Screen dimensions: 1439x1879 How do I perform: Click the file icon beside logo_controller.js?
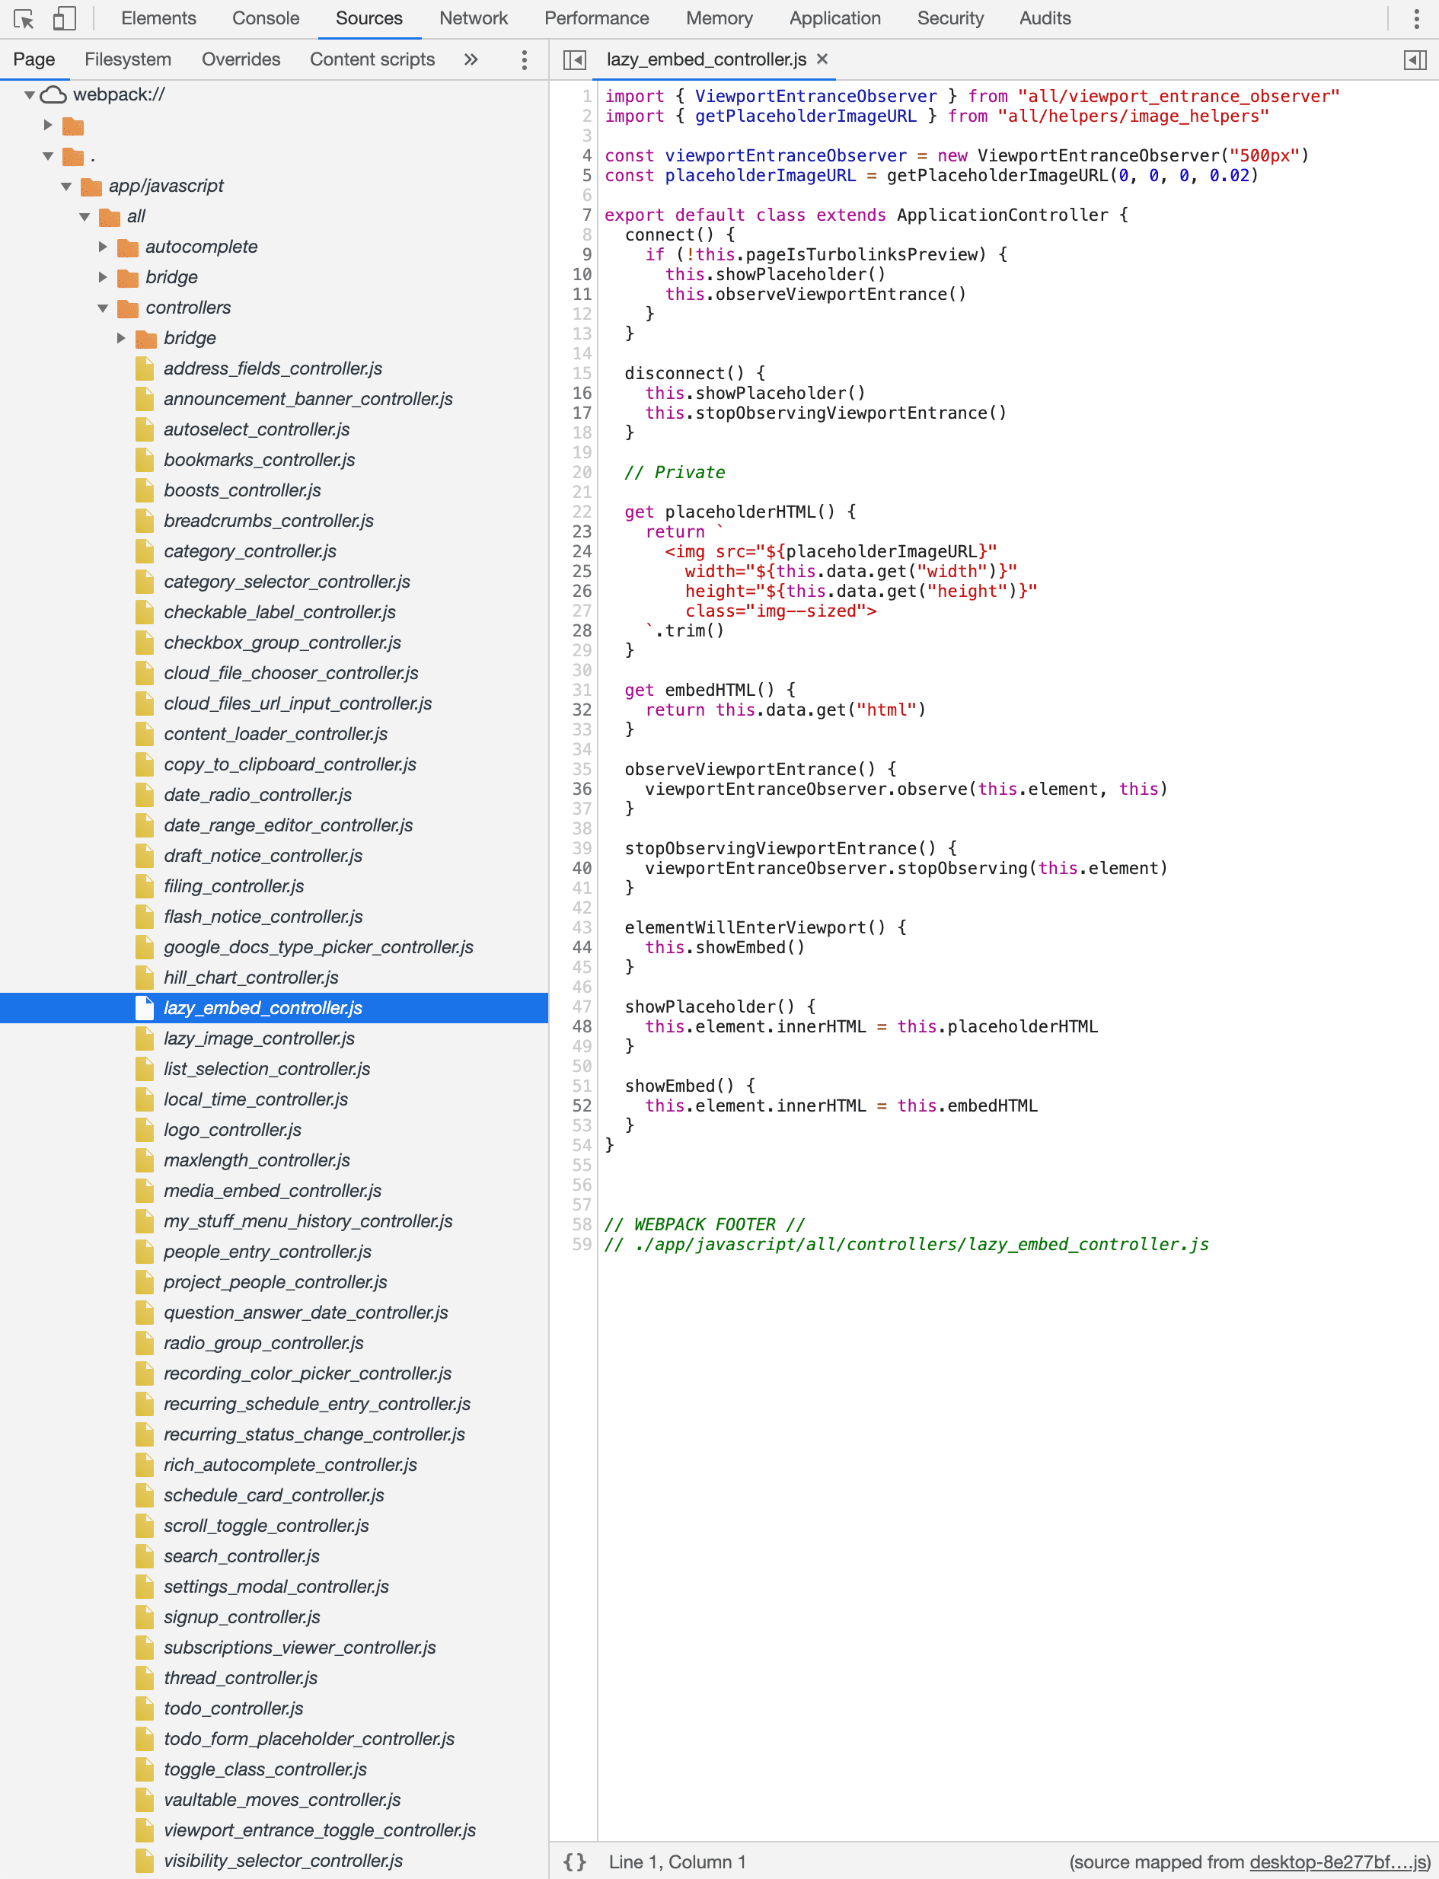click(x=145, y=1130)
